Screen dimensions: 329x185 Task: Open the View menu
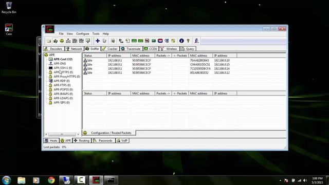pos(70,33)
